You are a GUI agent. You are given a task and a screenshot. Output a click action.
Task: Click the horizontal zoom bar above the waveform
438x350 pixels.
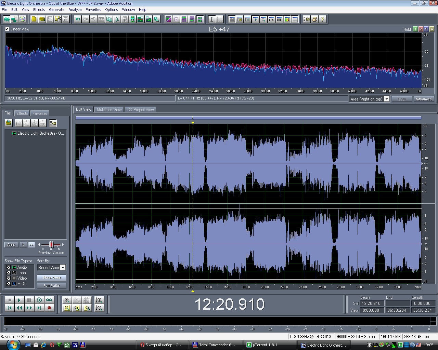248,118
